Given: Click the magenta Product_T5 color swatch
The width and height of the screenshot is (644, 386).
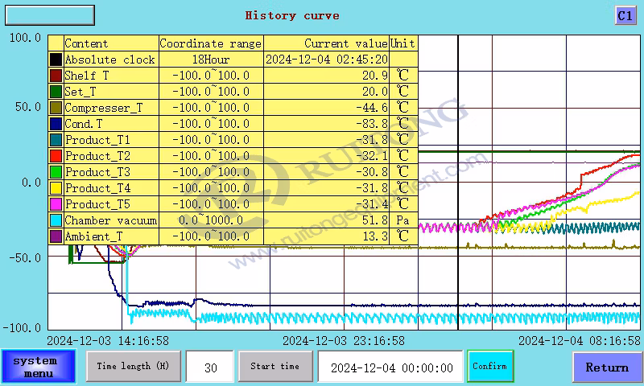Looking at the screenshot, I should coord(56,204).
